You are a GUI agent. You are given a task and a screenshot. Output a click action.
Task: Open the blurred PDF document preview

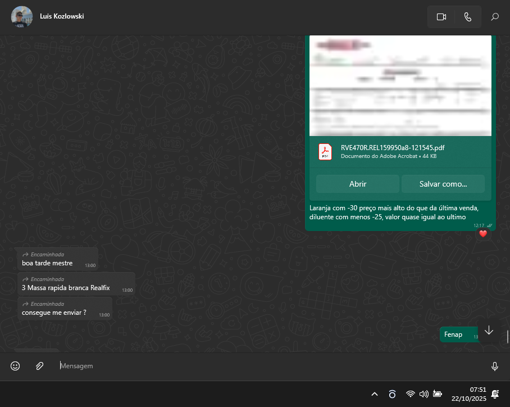(x=400, y=85)
